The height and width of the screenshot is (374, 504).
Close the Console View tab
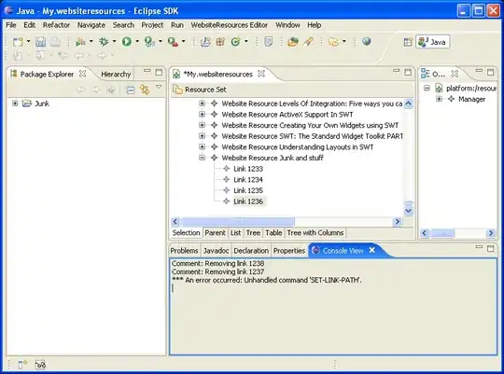pos(371,250)
